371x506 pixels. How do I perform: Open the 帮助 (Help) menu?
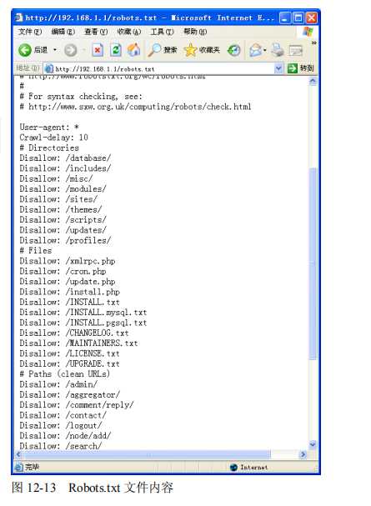(195, 32)
